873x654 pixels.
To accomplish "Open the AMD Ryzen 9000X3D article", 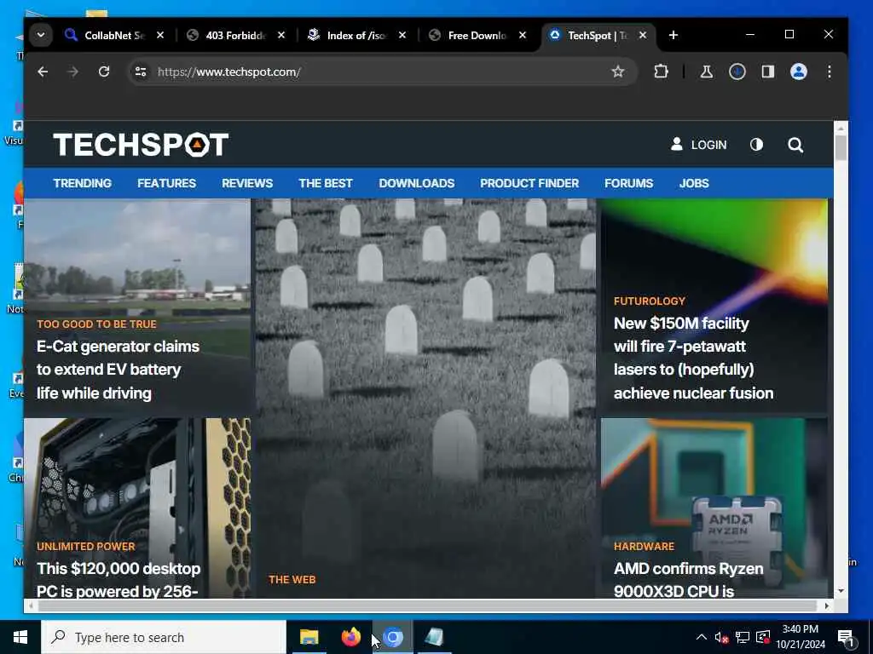I will click(x=688, y=579).
